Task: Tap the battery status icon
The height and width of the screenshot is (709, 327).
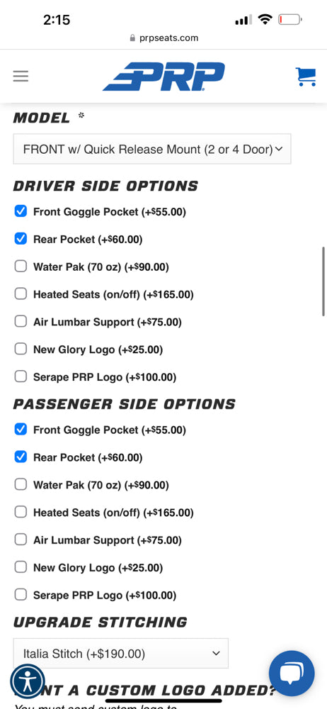Action: [290, 19]
